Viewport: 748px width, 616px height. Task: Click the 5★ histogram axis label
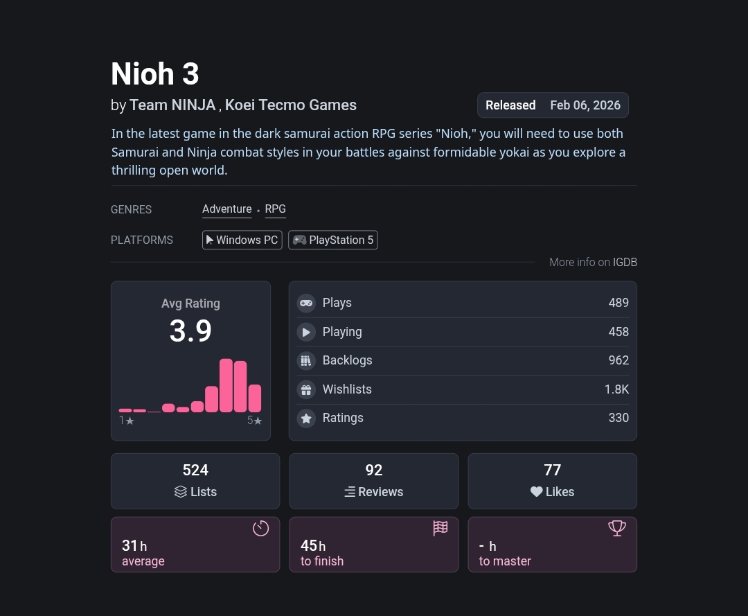click(255, 421)
